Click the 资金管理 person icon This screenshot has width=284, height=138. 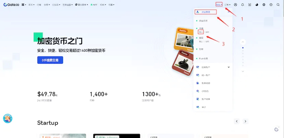pos(198,12)
